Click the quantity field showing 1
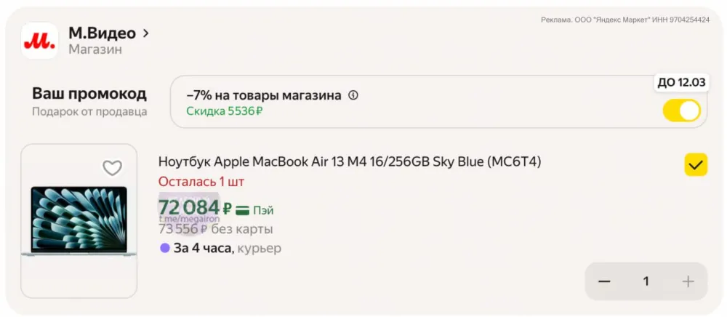The width and height of the screenshot is (727, 317). click(x=646, y=281)
